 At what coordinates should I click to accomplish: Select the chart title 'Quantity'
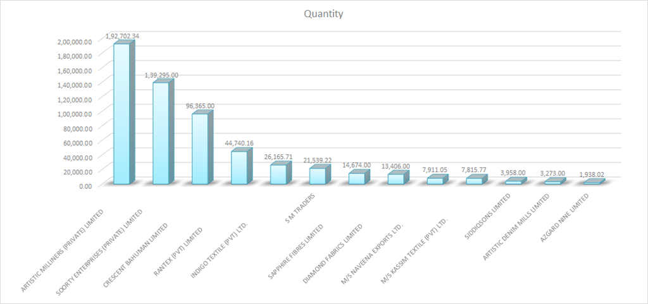click(323, 14)
